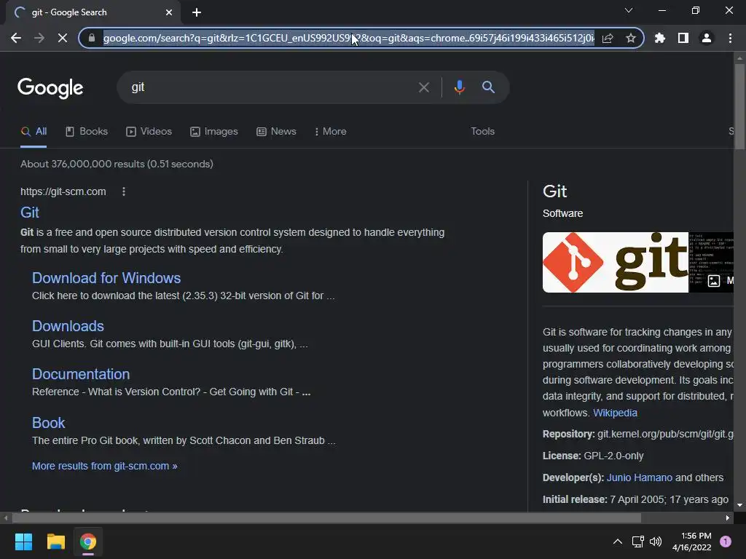Image resolution: width=746 pixels, height=559 pixels.
Task: Click About 376,000,000 results text
Action: [x=117, y=164]
